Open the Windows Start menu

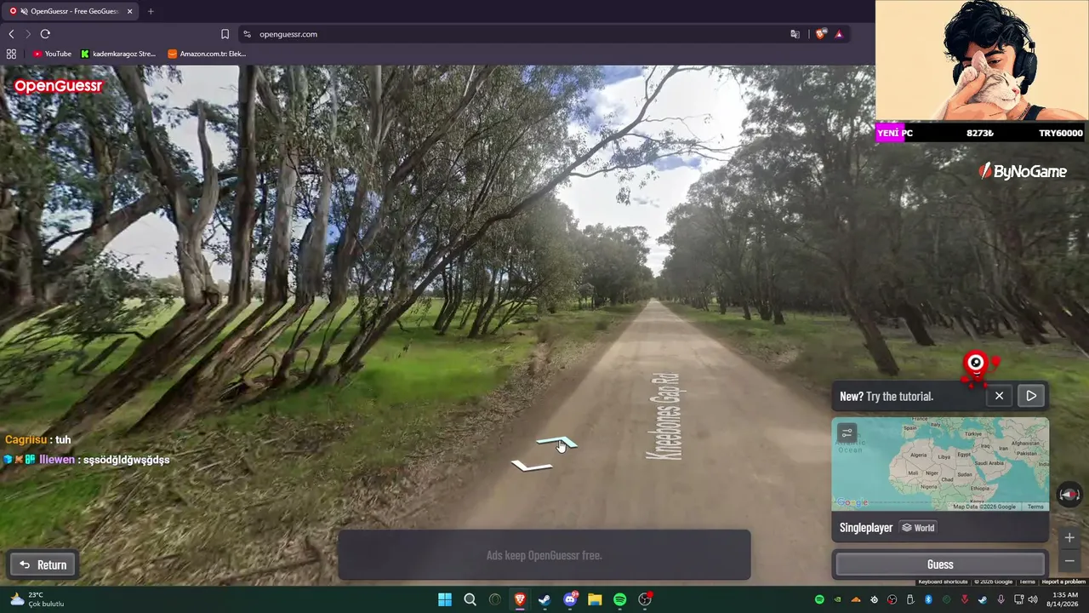tap(445, 599)
